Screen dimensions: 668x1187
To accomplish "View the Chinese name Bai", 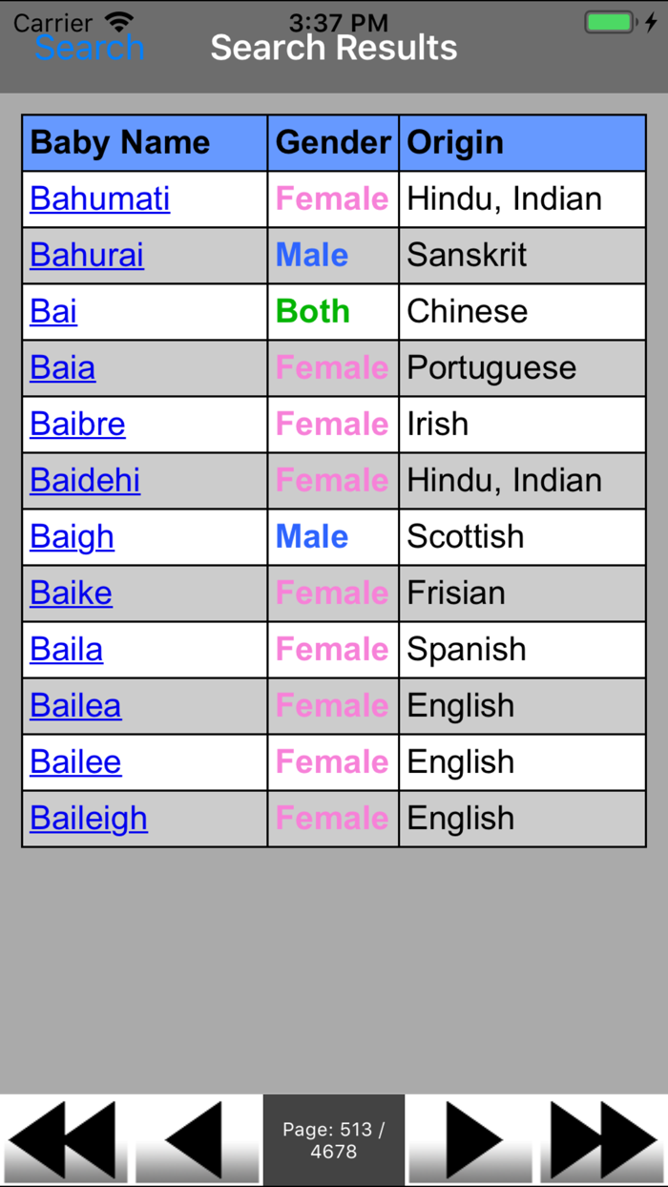I will point(52,311).
